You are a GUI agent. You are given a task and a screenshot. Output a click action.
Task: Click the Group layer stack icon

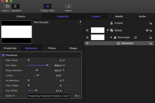click(x=112, y=30)
